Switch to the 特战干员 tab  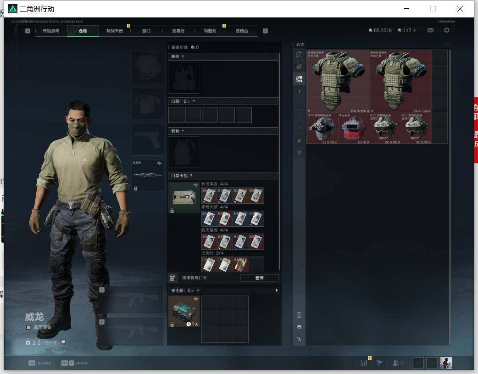[114, 31]
